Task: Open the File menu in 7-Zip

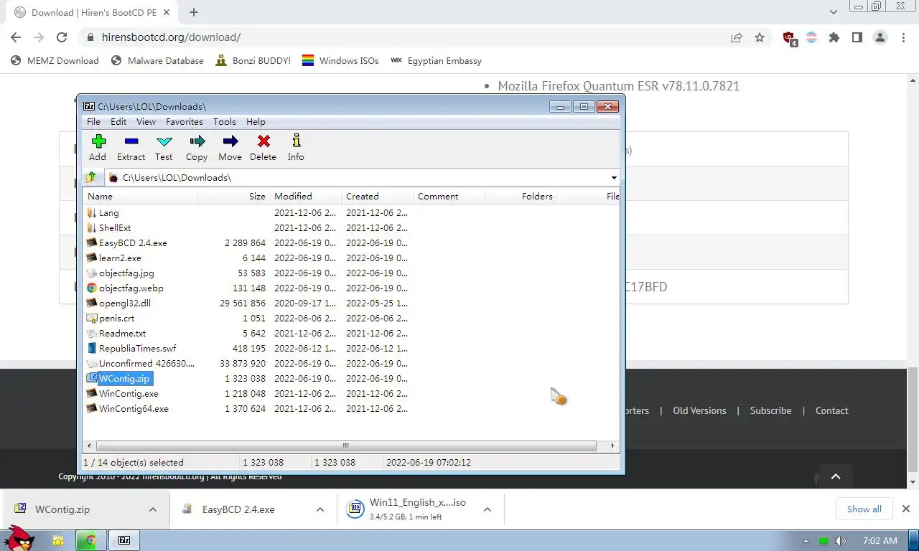Action: (94, 122)
